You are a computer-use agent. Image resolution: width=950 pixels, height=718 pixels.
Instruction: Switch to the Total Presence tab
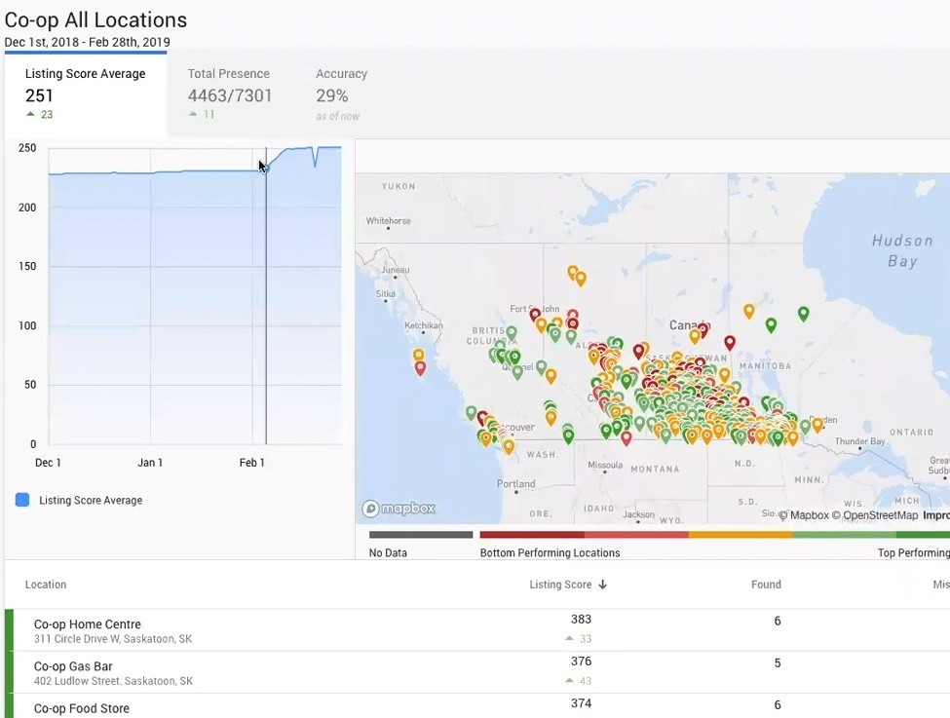point(230,94)
